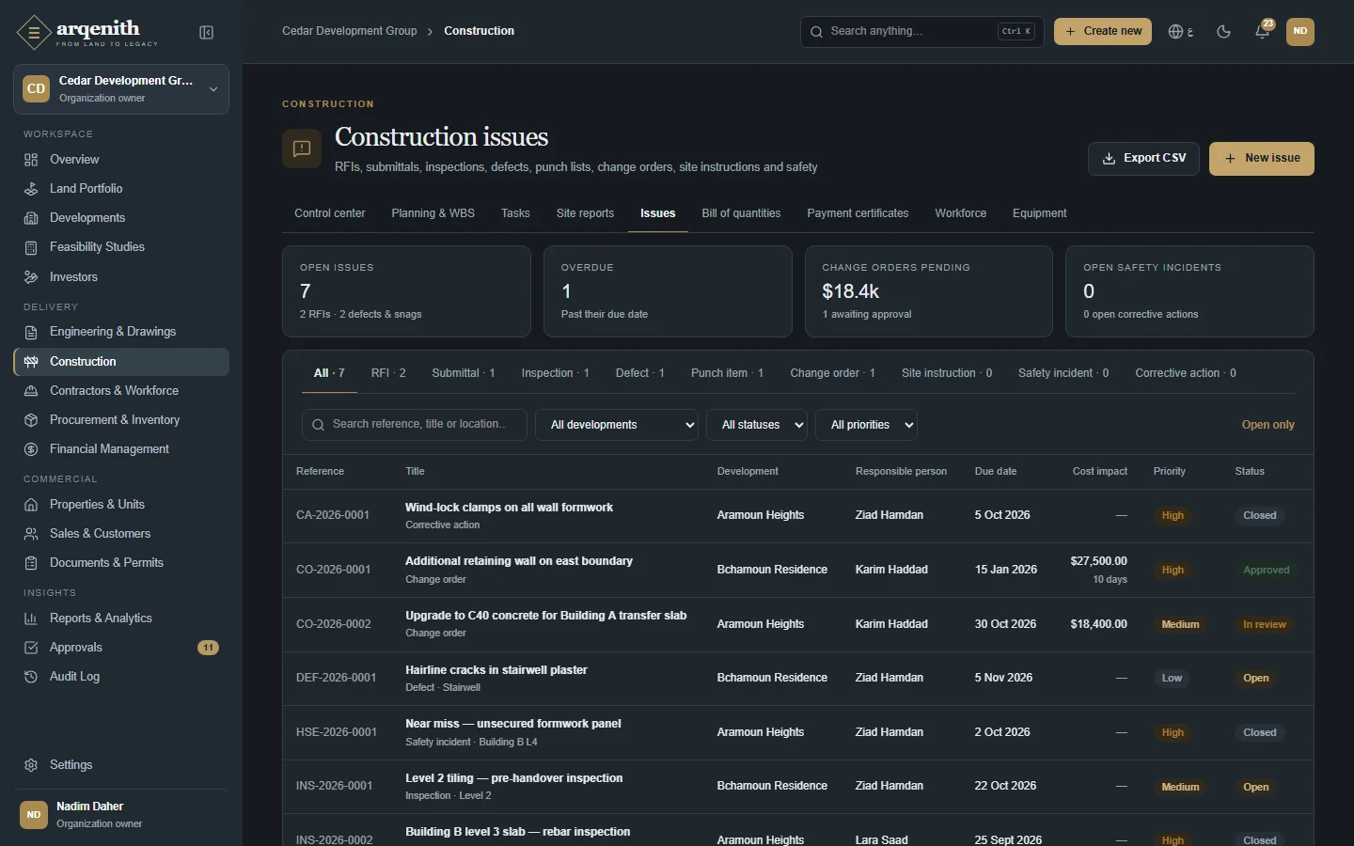
Task: Open the All developments dropdown
Action: 617,425
